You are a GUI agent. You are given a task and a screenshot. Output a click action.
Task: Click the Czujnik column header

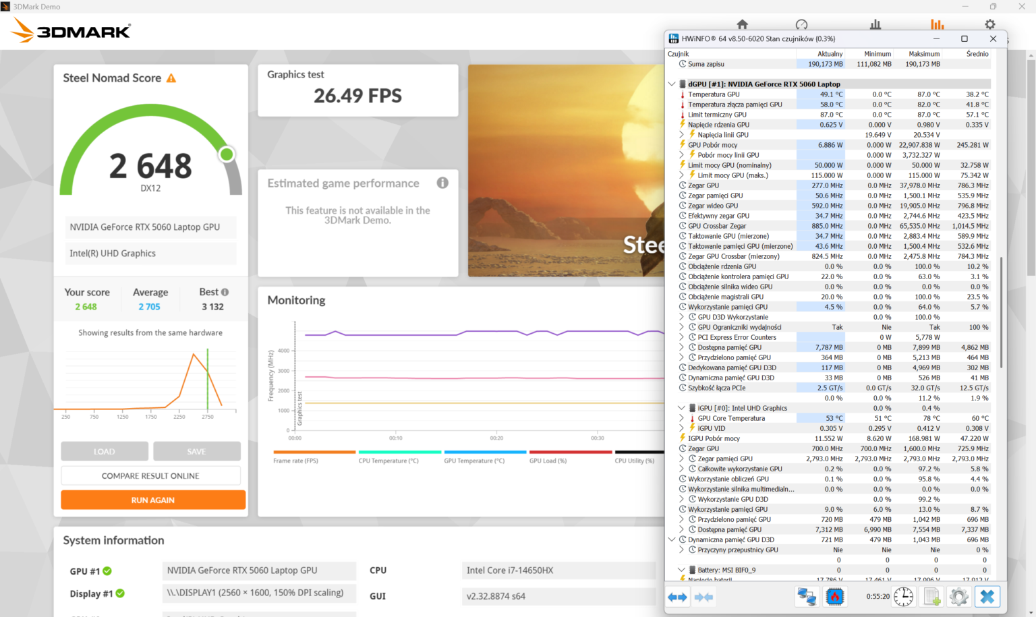(730, 54)
